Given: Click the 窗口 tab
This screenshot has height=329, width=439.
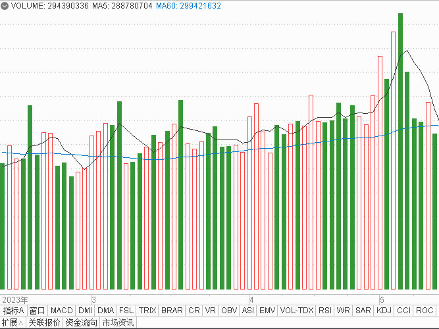Looking at the screenshot, I should point(37,311).
